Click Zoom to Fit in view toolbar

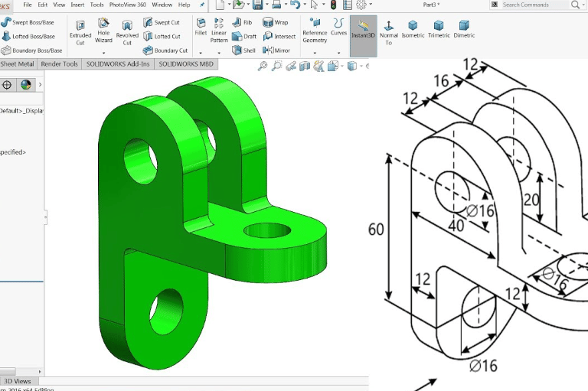coord(263,66)
